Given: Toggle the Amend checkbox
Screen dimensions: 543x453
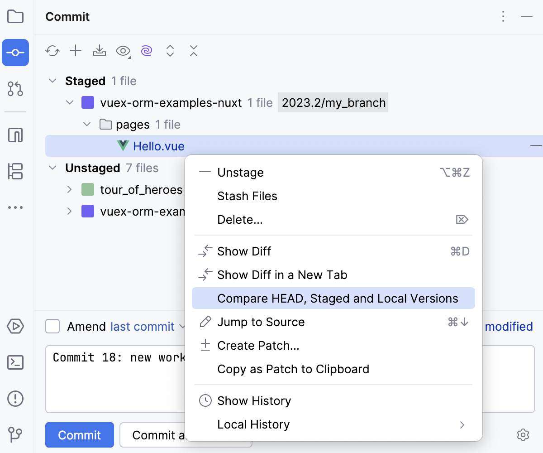Looking at the screenshot, I should 52,326.
